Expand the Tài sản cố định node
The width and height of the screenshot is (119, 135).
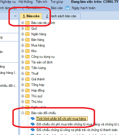23,62
